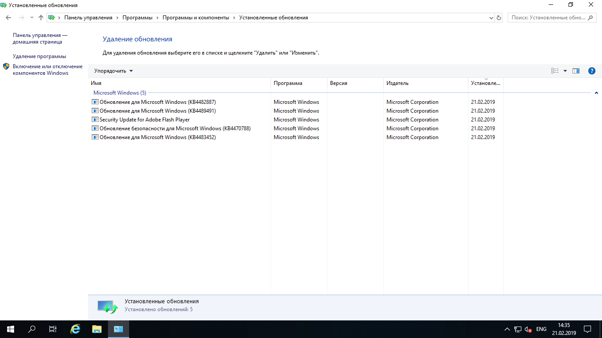
Task: Open Task View on taskbar
Action: click(x=53, y=329)
